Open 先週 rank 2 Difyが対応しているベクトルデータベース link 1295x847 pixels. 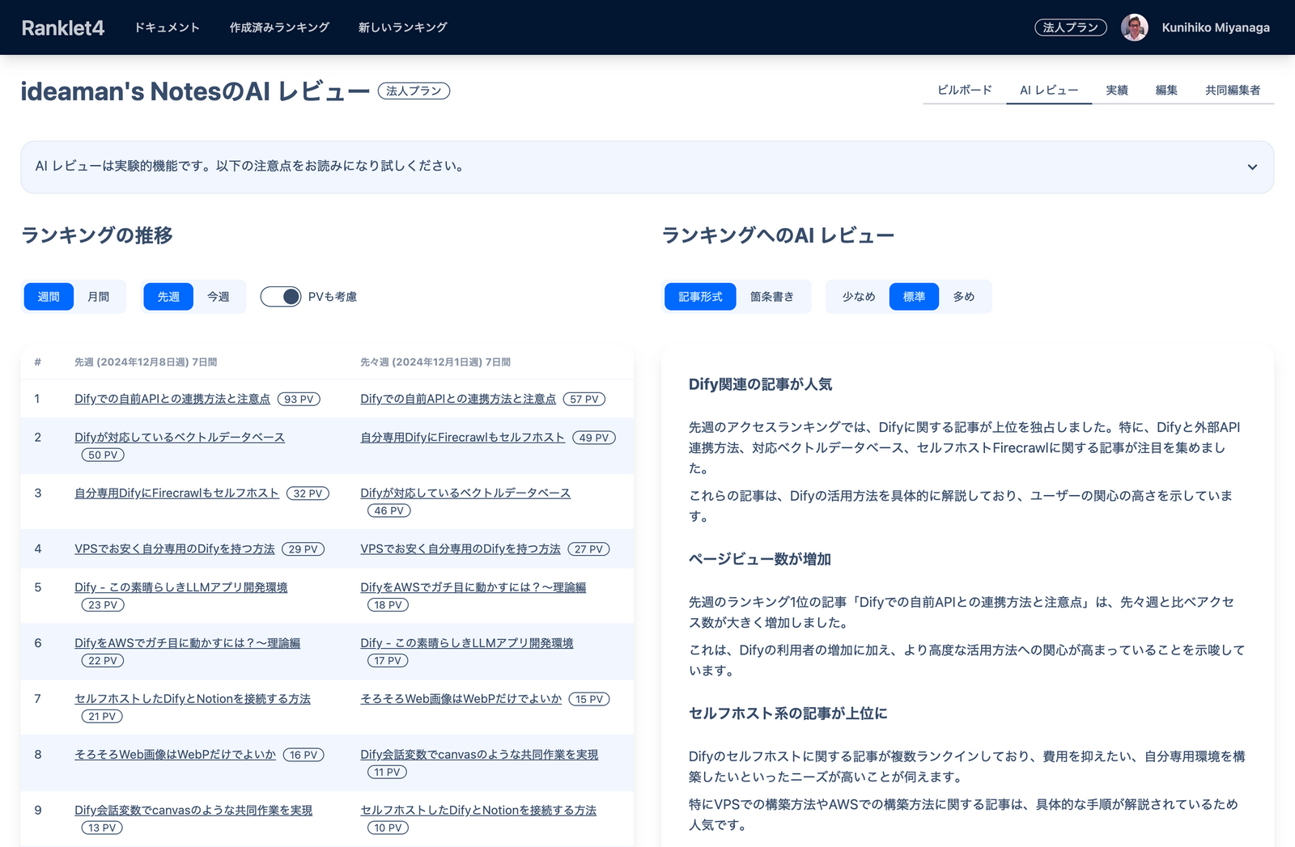180,437
